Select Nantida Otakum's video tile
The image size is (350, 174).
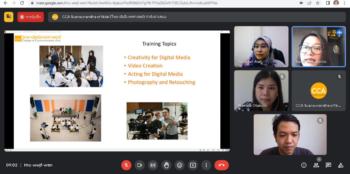click(x=261, y=91)
